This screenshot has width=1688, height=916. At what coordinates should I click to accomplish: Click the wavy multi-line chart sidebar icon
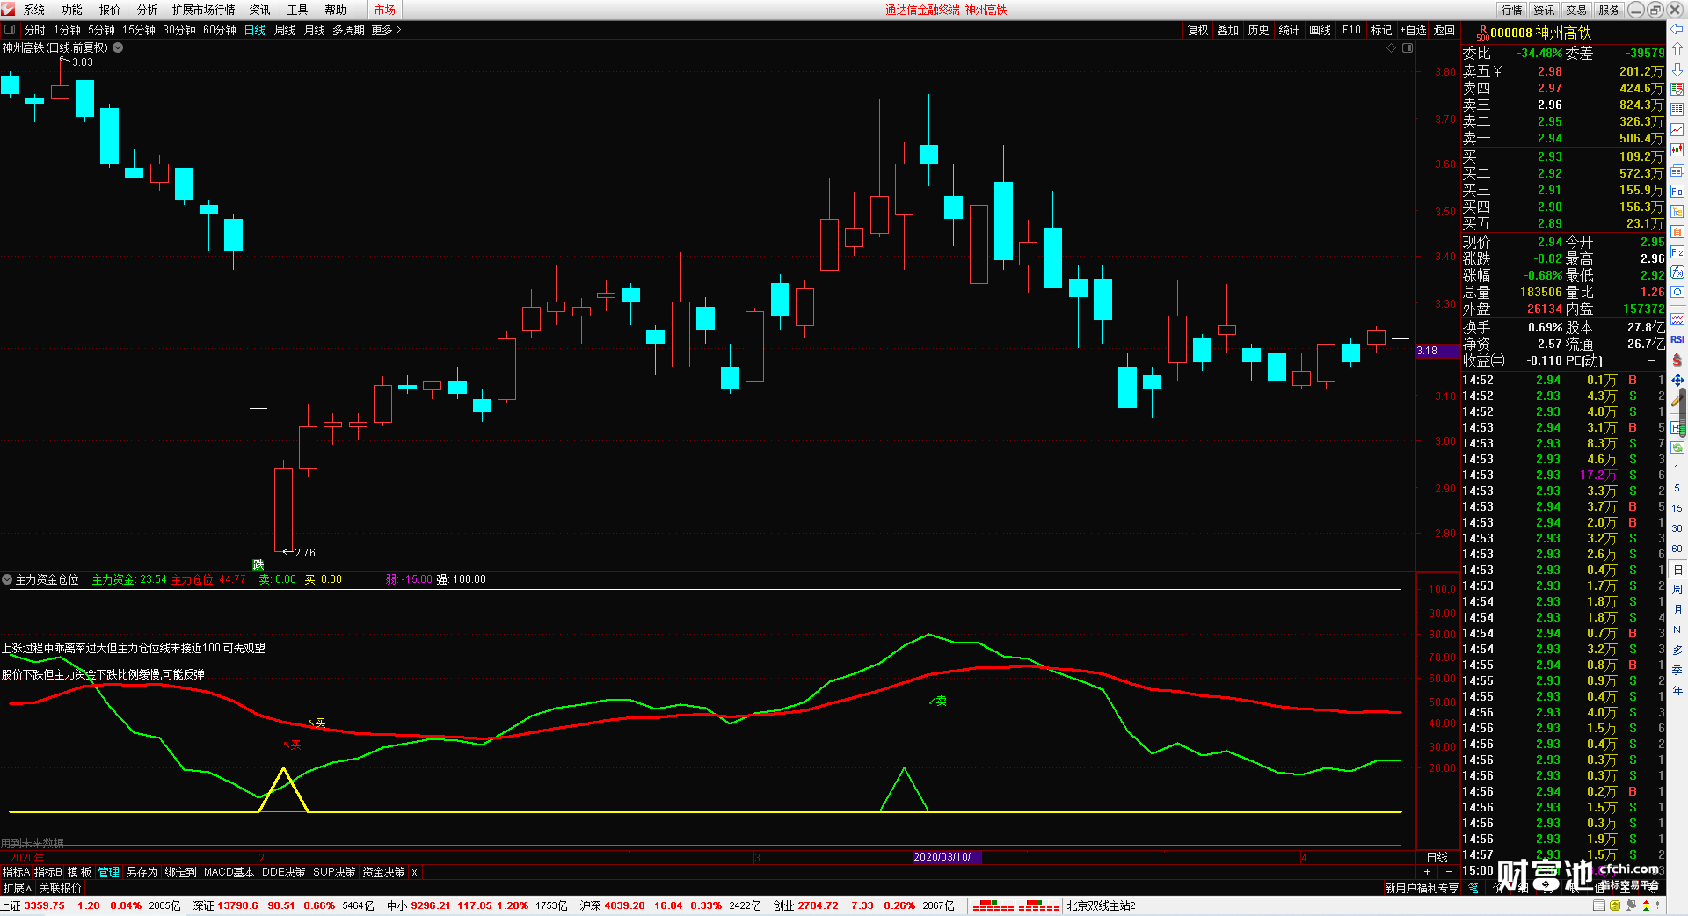(1677, 319)
